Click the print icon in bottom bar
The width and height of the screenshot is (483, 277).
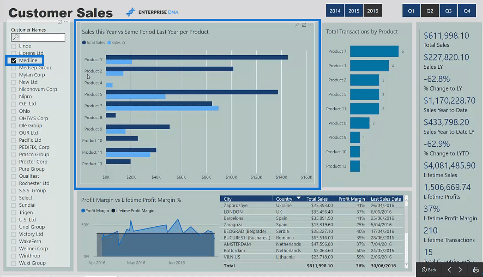pos(475,270)
